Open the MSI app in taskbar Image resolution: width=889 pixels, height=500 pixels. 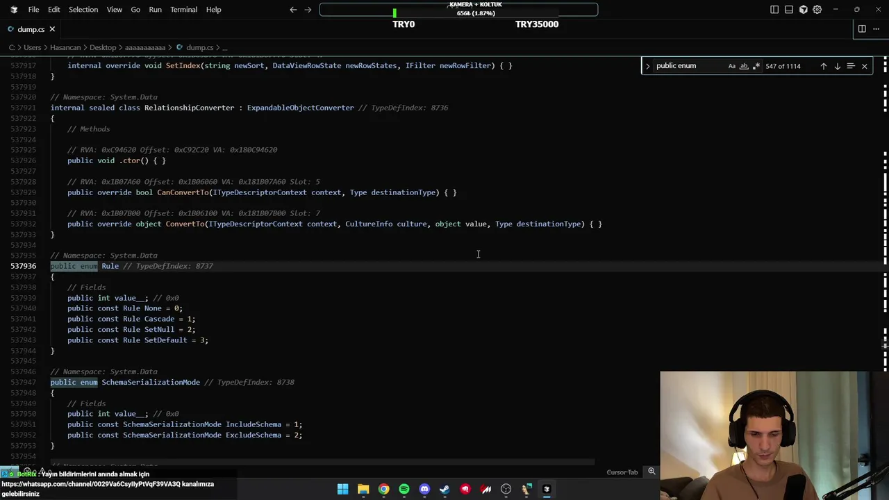click(485, 489)
